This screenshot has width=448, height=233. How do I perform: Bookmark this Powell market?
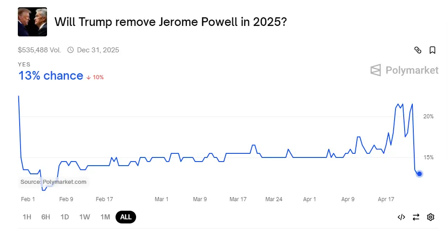pyautogui.click(x=432, y=50)
